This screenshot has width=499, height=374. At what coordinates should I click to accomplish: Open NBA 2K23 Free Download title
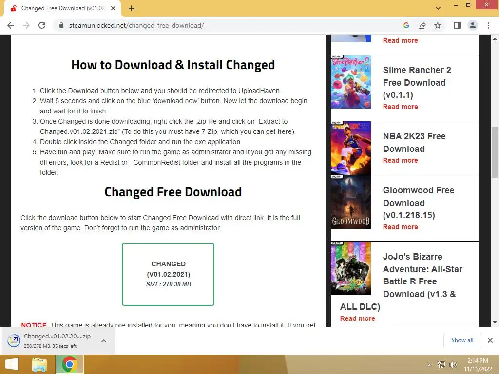[414, 143]
